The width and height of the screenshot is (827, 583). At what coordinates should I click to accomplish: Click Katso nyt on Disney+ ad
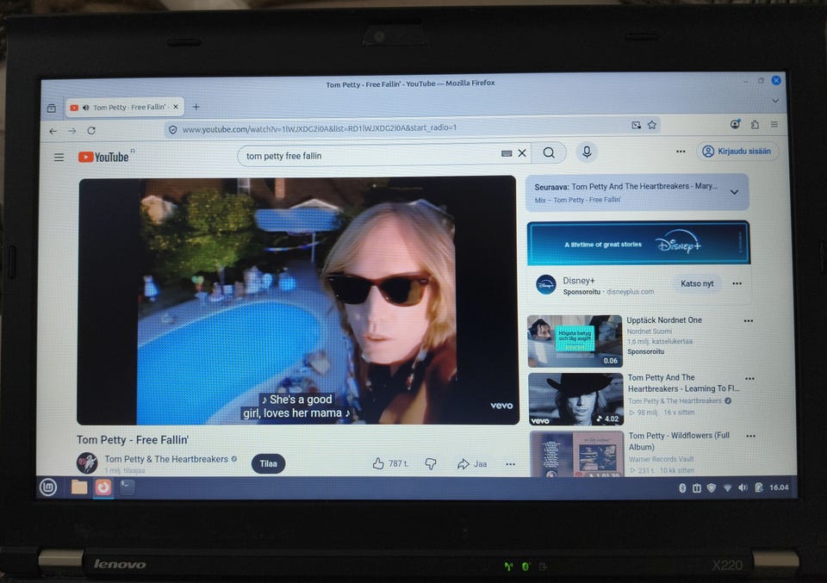tap(697, 283)
